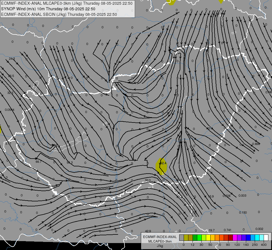Screen dimensions: 272x250
Task: Pick the dark red legend swatch
Action: tap(231, 237)
